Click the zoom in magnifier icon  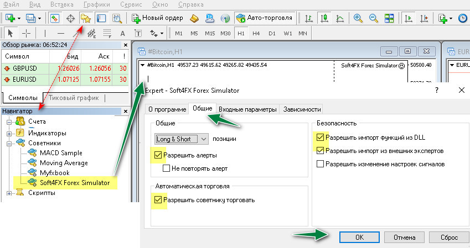pos(358,18)
